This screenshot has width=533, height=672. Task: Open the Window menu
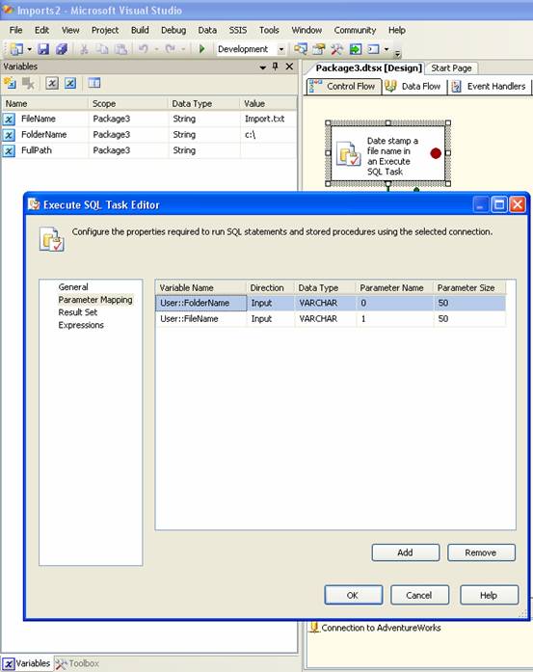pos(306,30)
